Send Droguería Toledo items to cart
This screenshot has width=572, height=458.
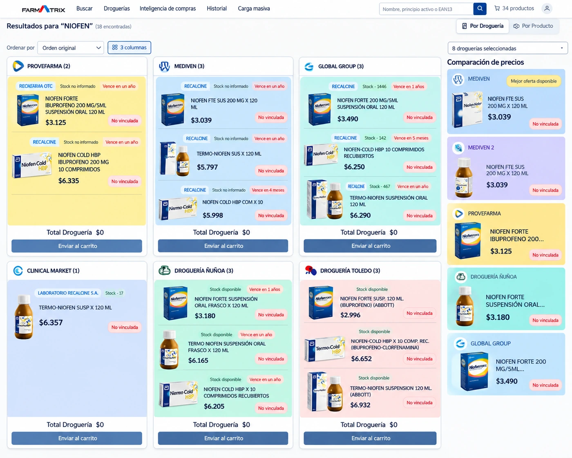tap(370, 438)
